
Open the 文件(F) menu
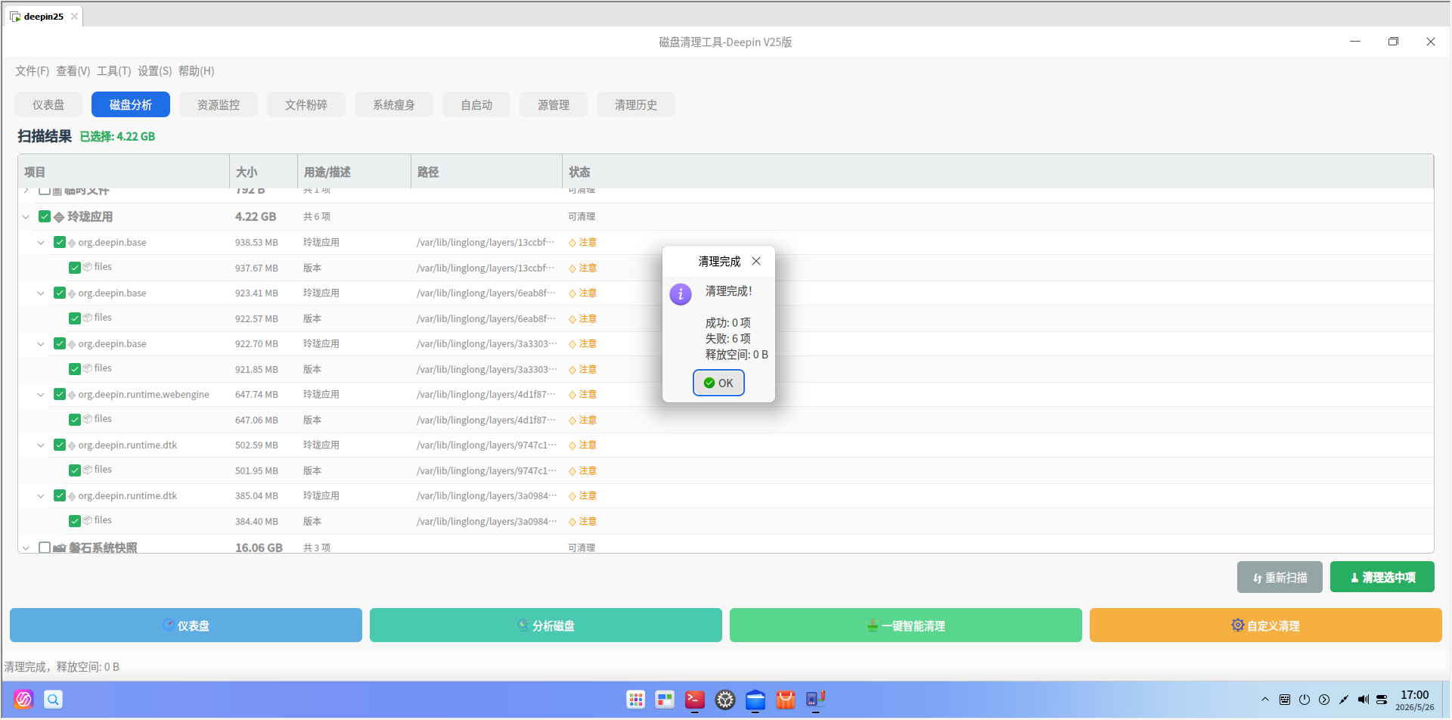point(32,71)
